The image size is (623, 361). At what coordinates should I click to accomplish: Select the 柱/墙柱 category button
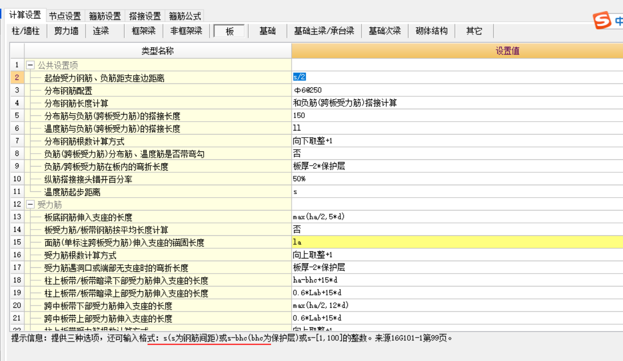25,31
